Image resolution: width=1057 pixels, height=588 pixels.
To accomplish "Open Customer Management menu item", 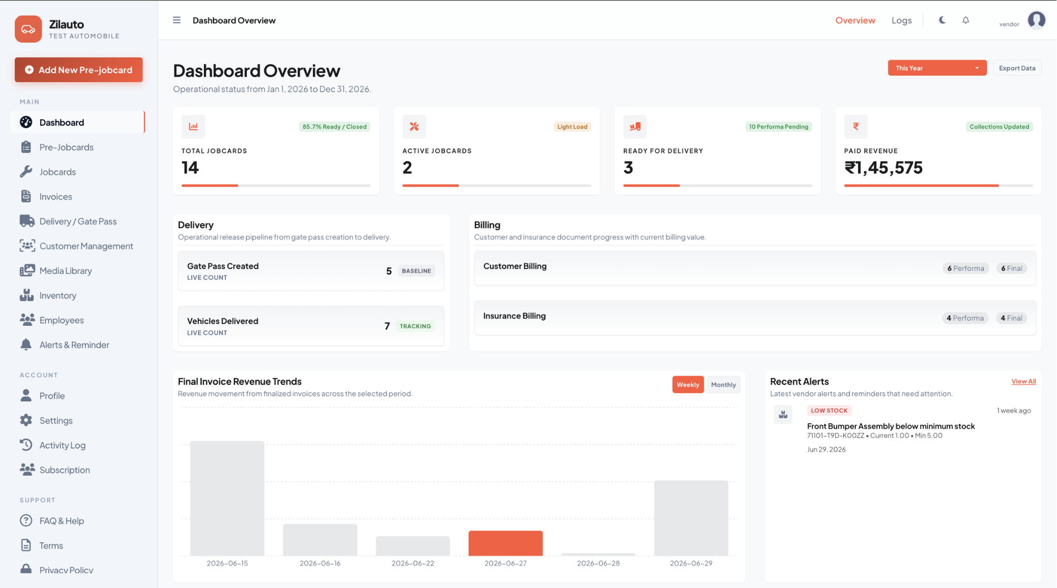I will [77, 246].
